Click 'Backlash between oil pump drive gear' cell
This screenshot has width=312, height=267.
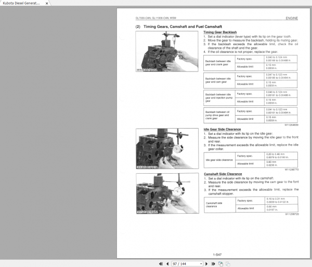[219, 115]
